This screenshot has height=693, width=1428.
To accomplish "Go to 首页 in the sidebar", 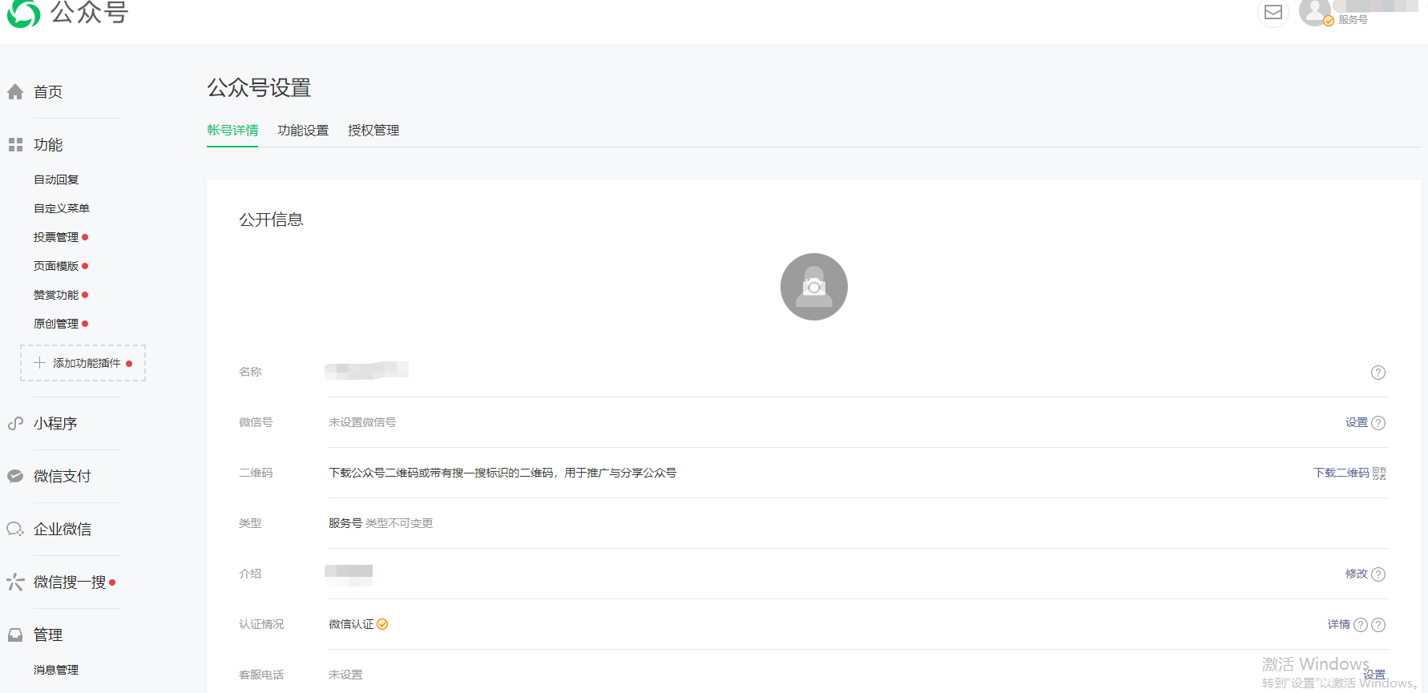I will click(x=48, y=92).
